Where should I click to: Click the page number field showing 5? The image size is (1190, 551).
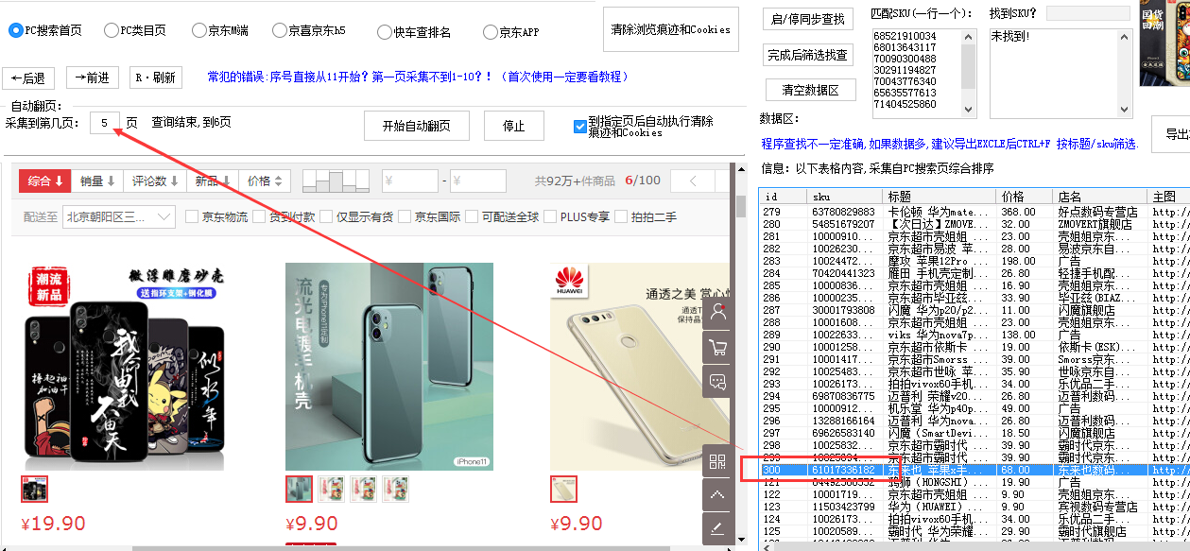click(105, 123)
